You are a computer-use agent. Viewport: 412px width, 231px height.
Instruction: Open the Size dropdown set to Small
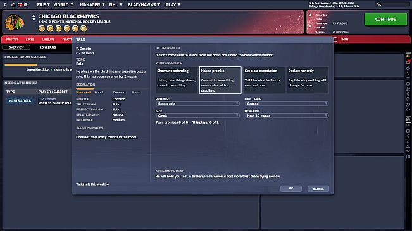[197, 115]
